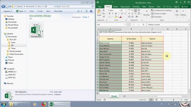
Task: Toggle the Explorer preview pane icon
Action: point(86,11)
